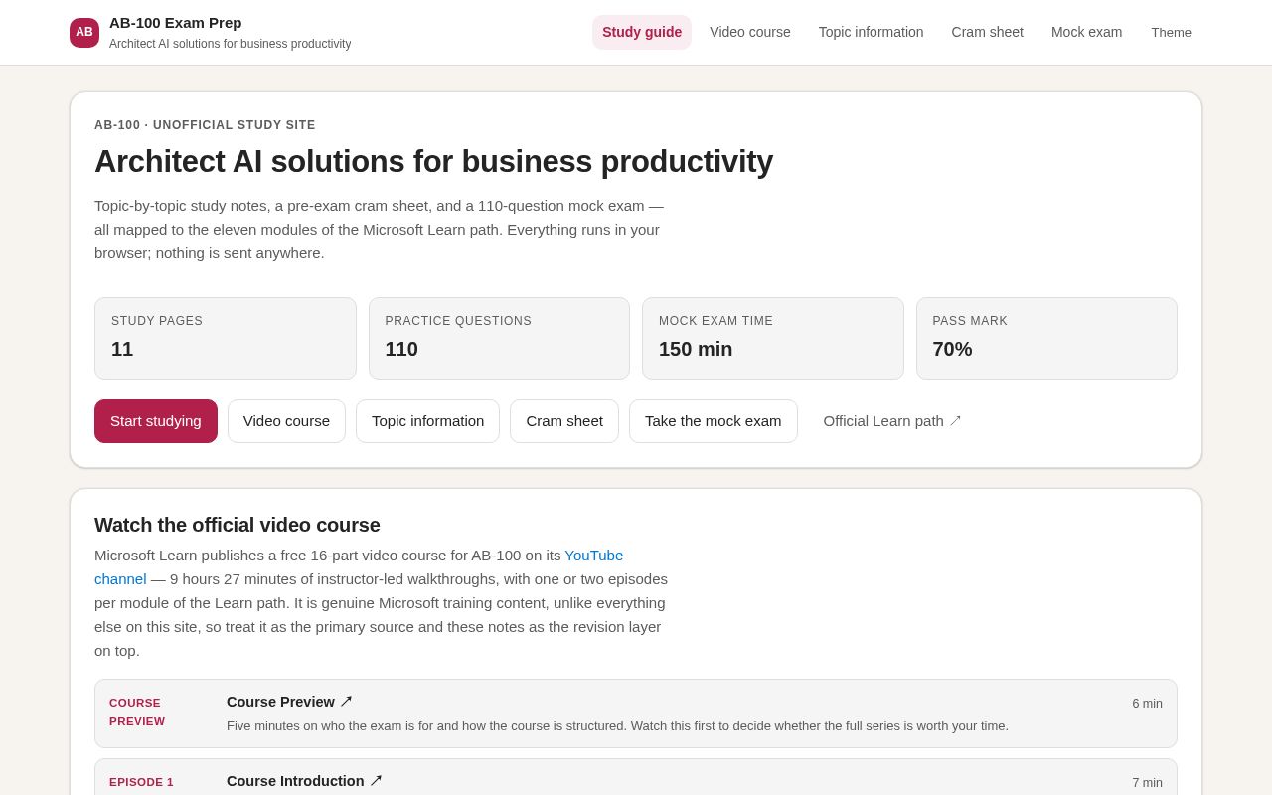Click Take the mock exam button

point(714,421)
